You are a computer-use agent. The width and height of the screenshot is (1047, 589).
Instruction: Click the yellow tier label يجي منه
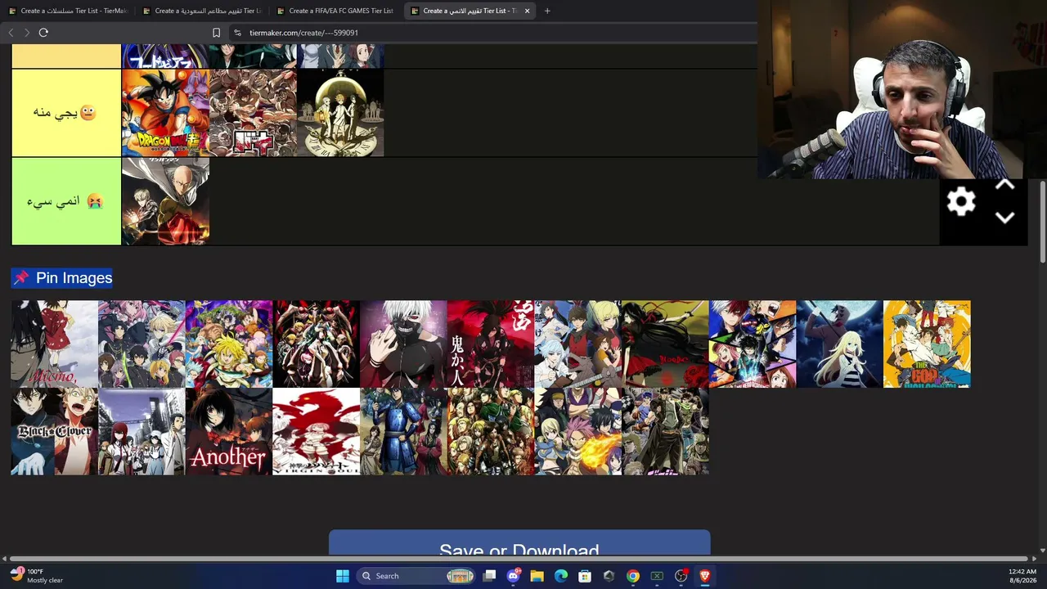pos(65,113)
